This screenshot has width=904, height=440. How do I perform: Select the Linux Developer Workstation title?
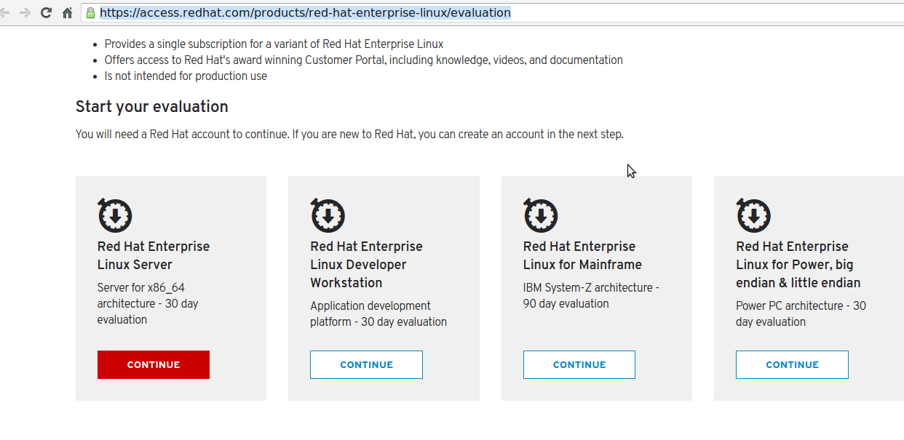[366, 265]
